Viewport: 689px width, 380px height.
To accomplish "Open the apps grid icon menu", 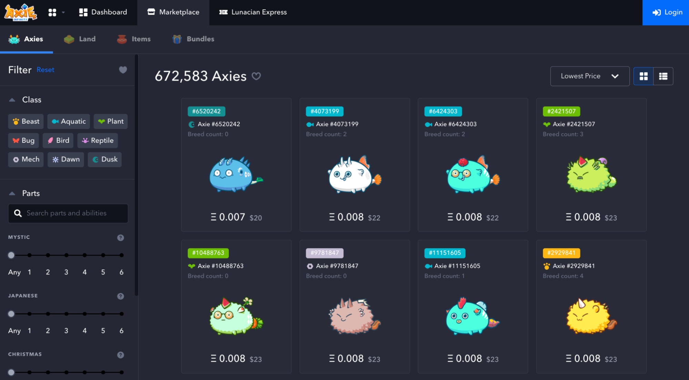I will [x=52, y=12].
